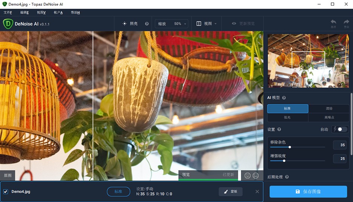Click the 更新预览 button

coord(243,24)
